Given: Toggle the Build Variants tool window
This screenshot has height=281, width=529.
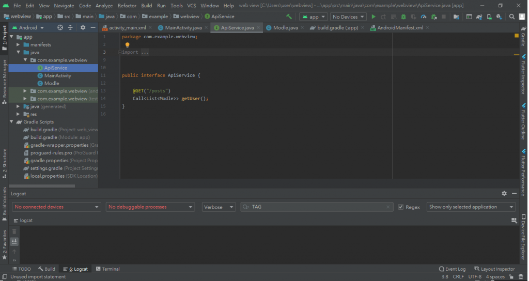Looking at the screenshot, I should coord(4,204).
